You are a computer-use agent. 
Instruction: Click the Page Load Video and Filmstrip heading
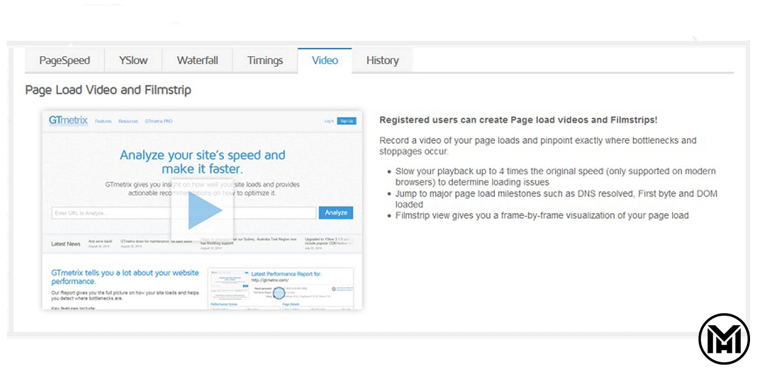tap(108, 90)
